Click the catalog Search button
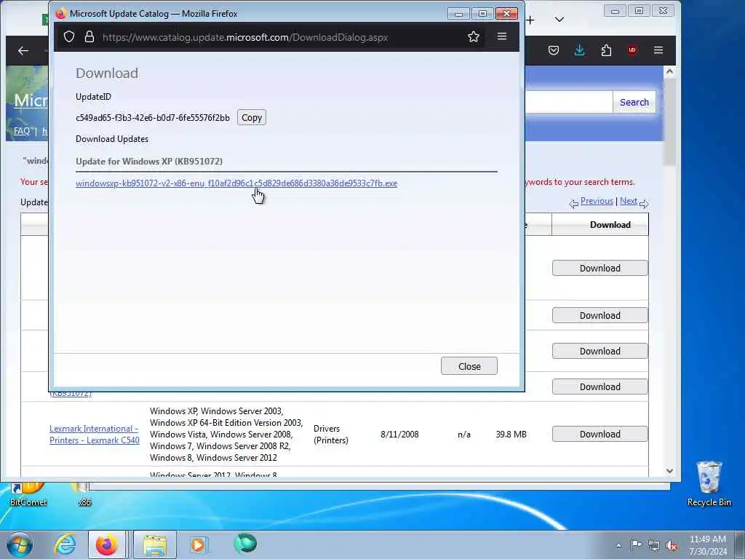745x559 pixels. coord(634,102)
